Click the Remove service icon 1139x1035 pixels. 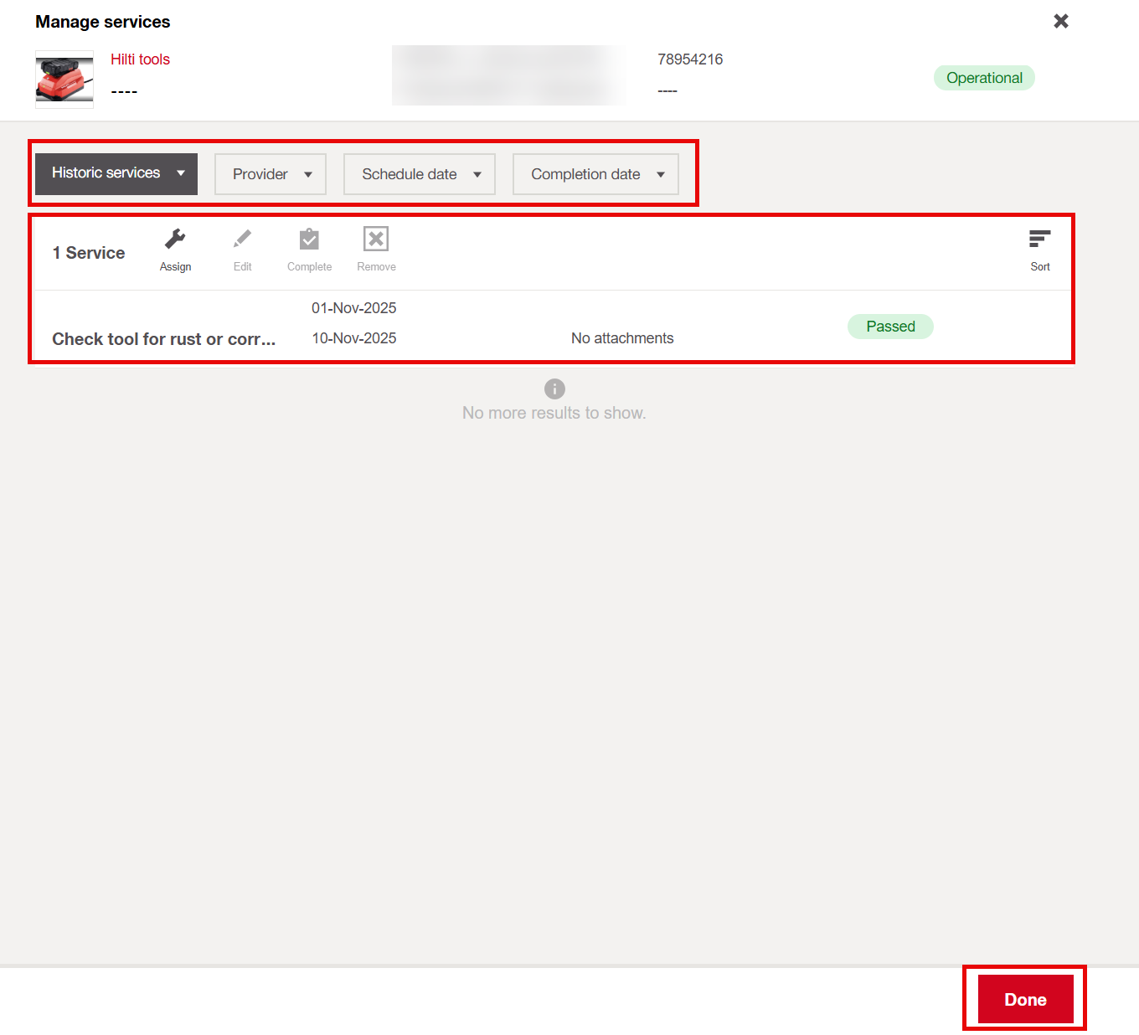[376, 239]
